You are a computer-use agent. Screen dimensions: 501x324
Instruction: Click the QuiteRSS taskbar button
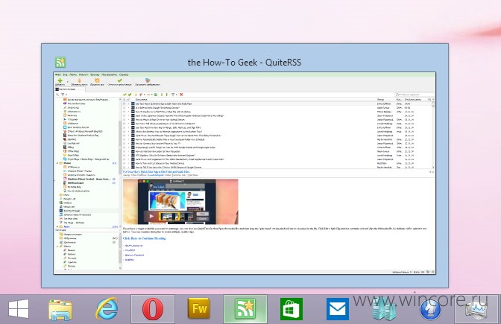click(245, 309)
